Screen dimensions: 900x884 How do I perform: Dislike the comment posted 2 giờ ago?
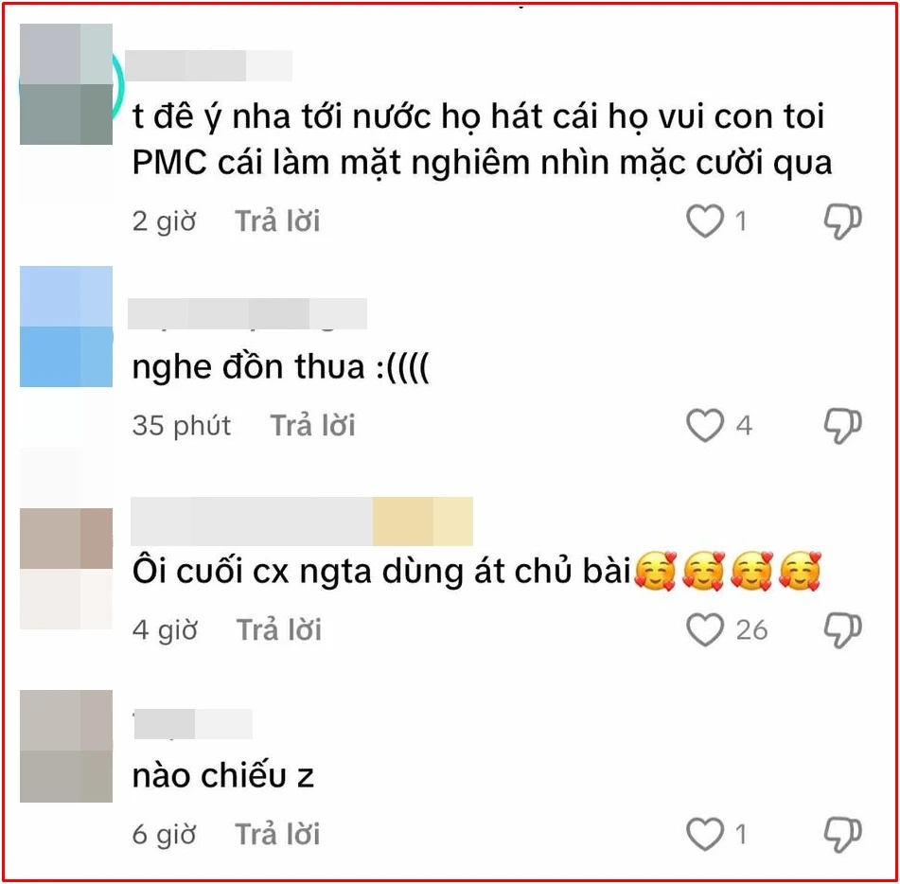(842, 221)
